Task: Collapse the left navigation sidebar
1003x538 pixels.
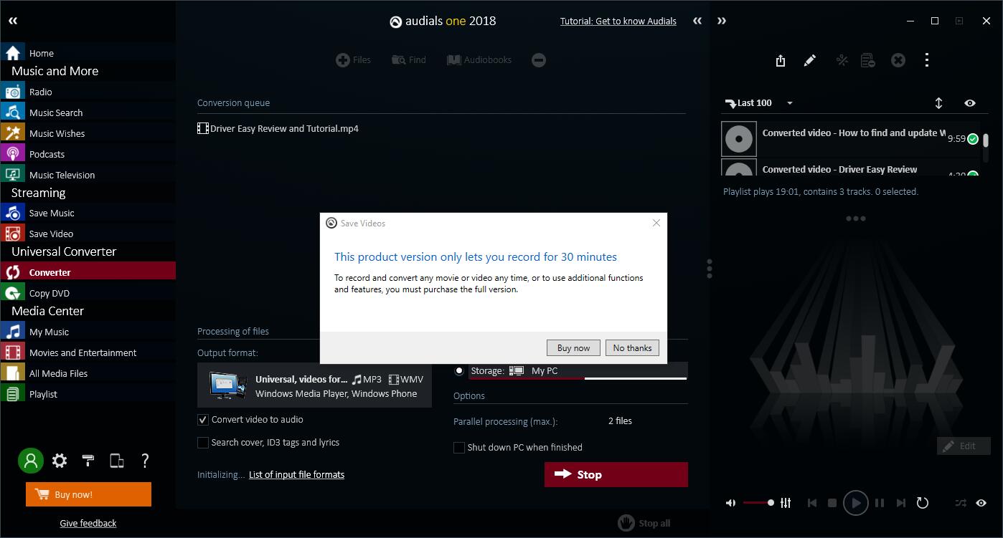Action: 13,21
